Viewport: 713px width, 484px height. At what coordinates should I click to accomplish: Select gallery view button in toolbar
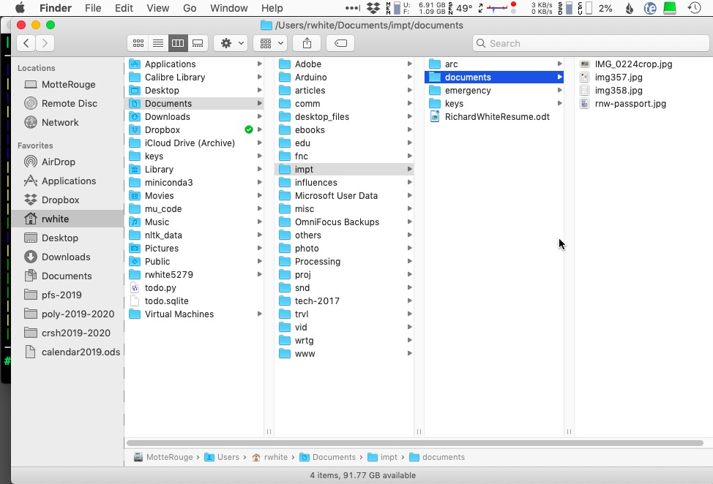tap(198, 43)
